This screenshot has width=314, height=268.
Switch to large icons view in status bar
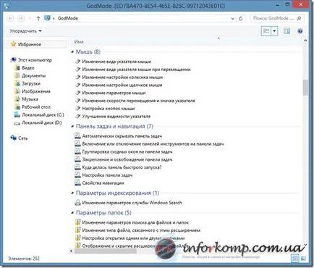303,259
